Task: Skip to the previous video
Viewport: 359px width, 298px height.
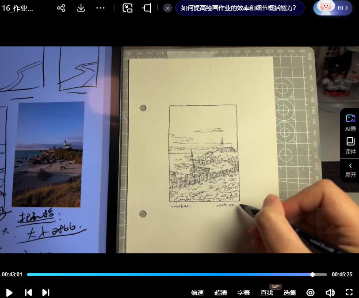Action: click(x=28, y=292)
